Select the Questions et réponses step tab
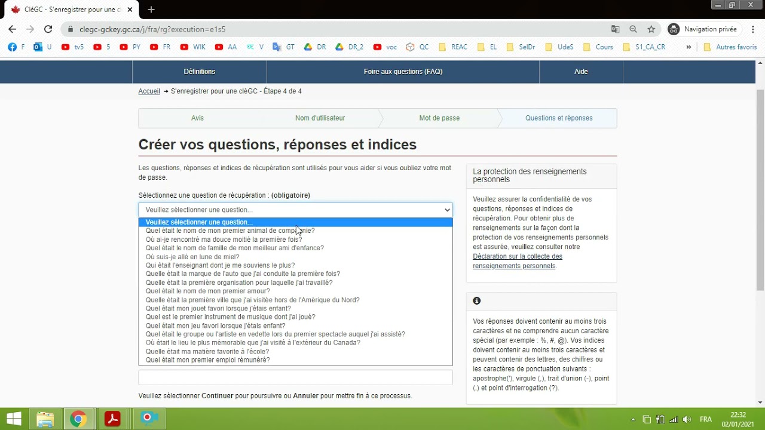This screenshot has width=765, height=430. [x=559, y=118]
